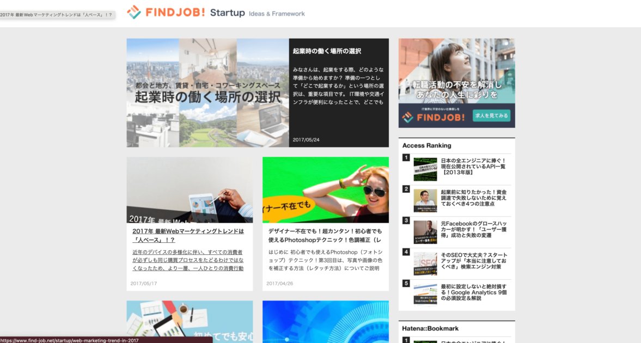Click rank number 1 badge under Hatena::Bookmark
The width and height of the screenshot is (641, 343).
pyautogui.click(x=406, y=340)
